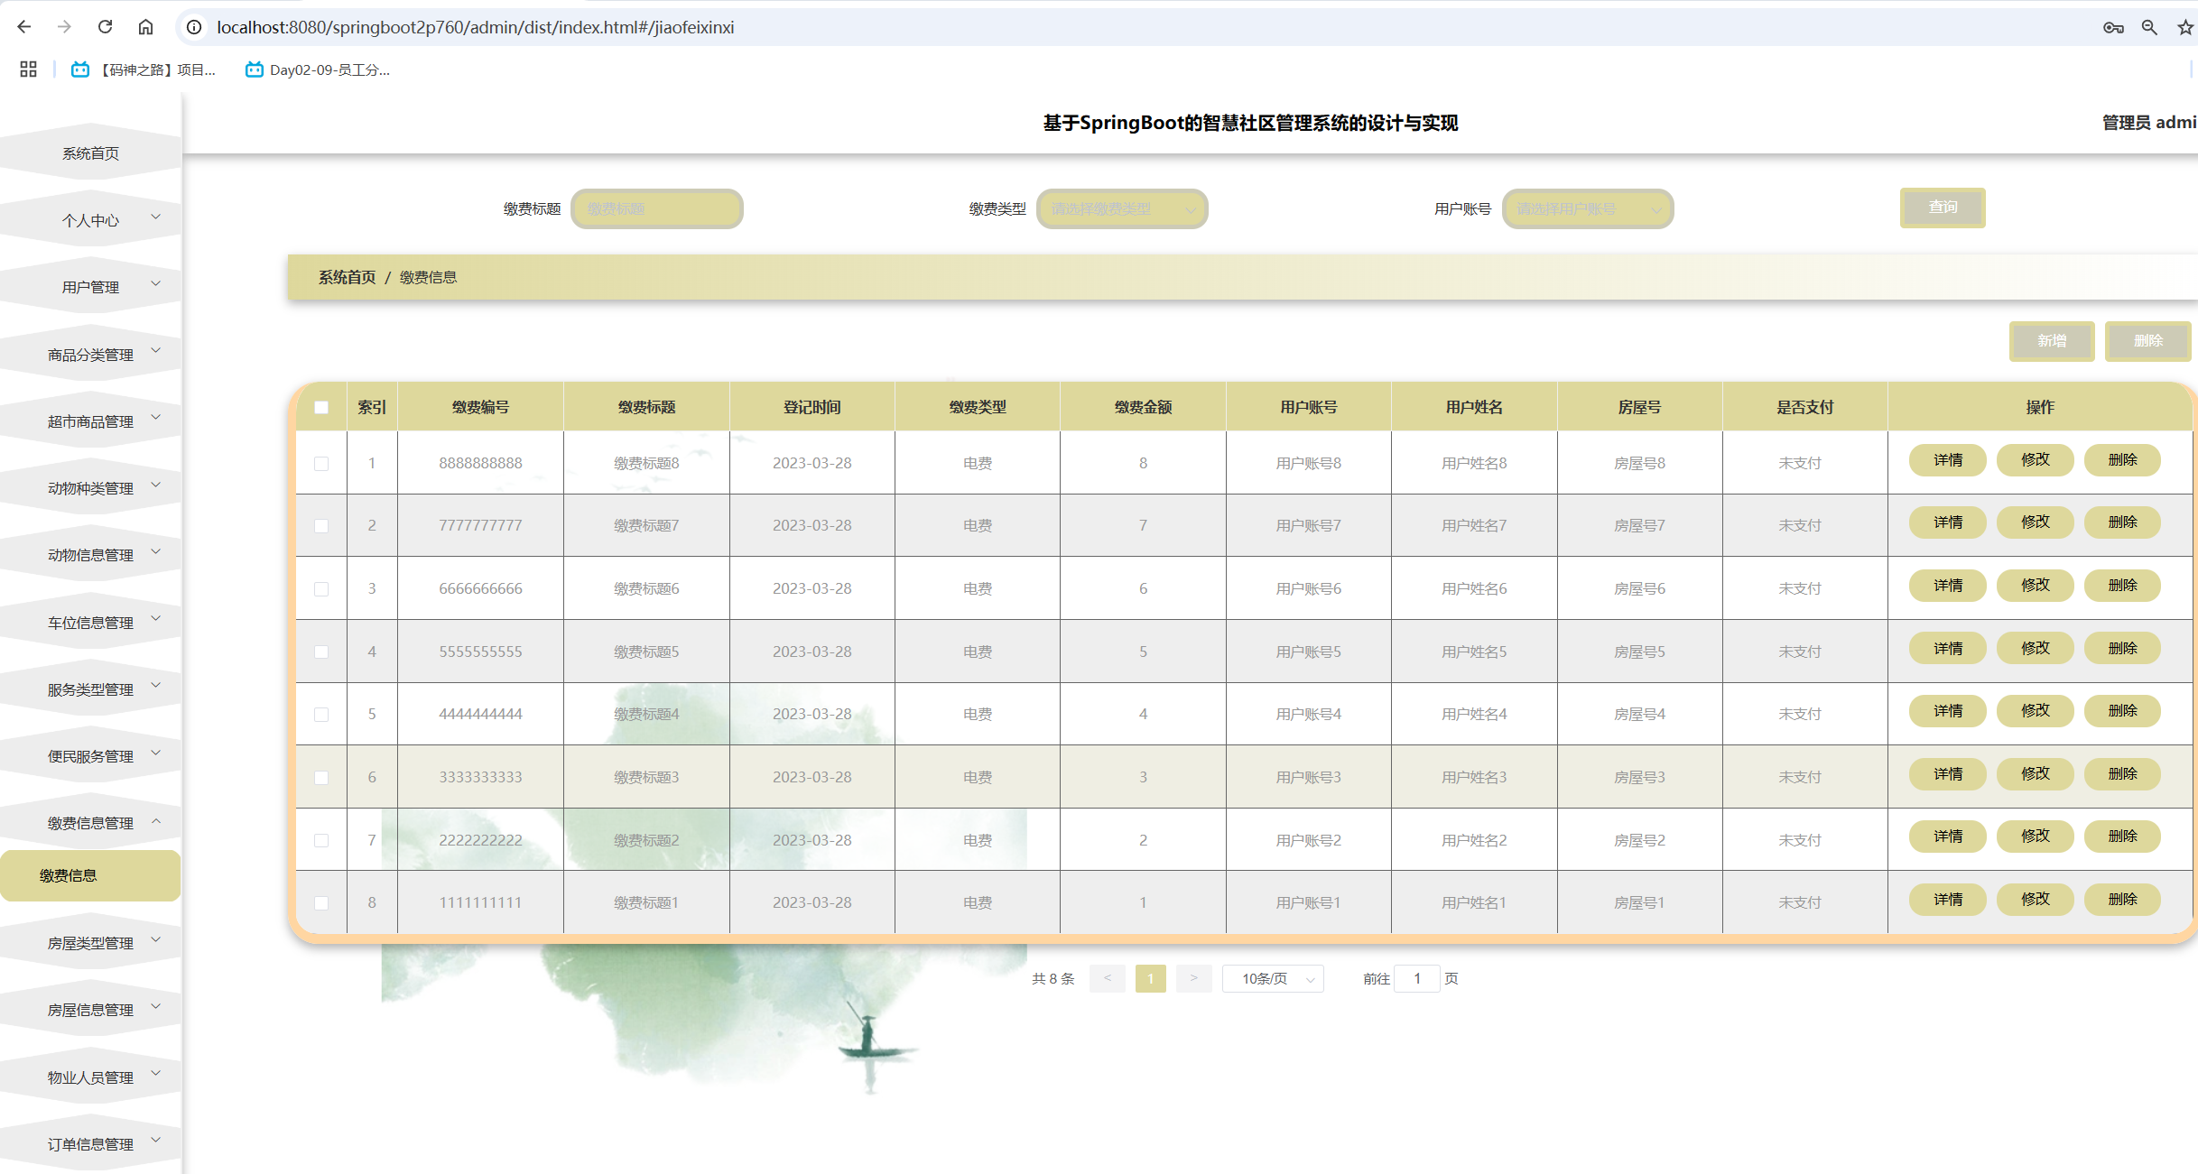Open Day02-09 bookmark in bookmarks bar
The height and width of the screenshot is (1174, 2198).
click(x=318, y=69)
